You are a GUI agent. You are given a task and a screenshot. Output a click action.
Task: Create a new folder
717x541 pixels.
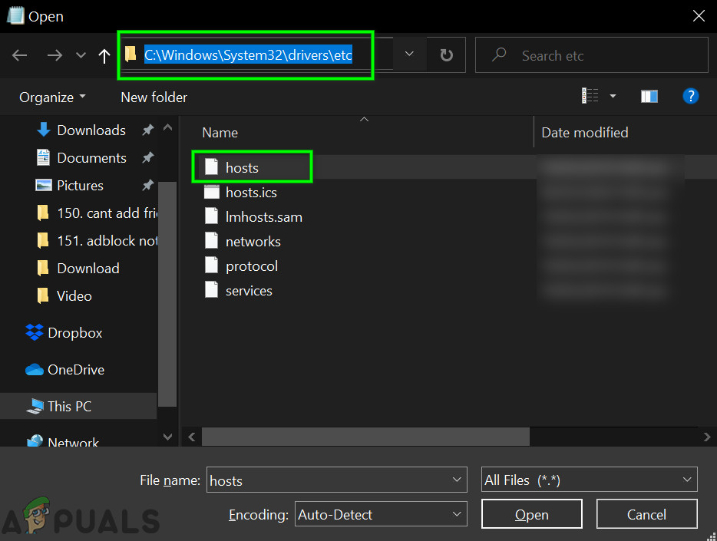(153, 97)
